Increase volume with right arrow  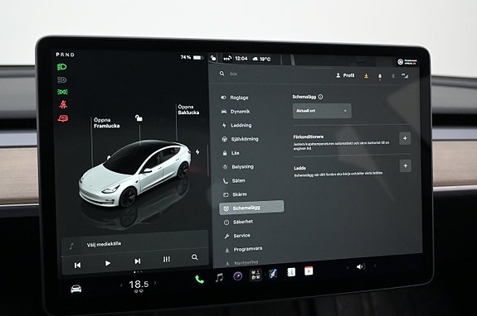pyautogui.click(x=375, y=266)
